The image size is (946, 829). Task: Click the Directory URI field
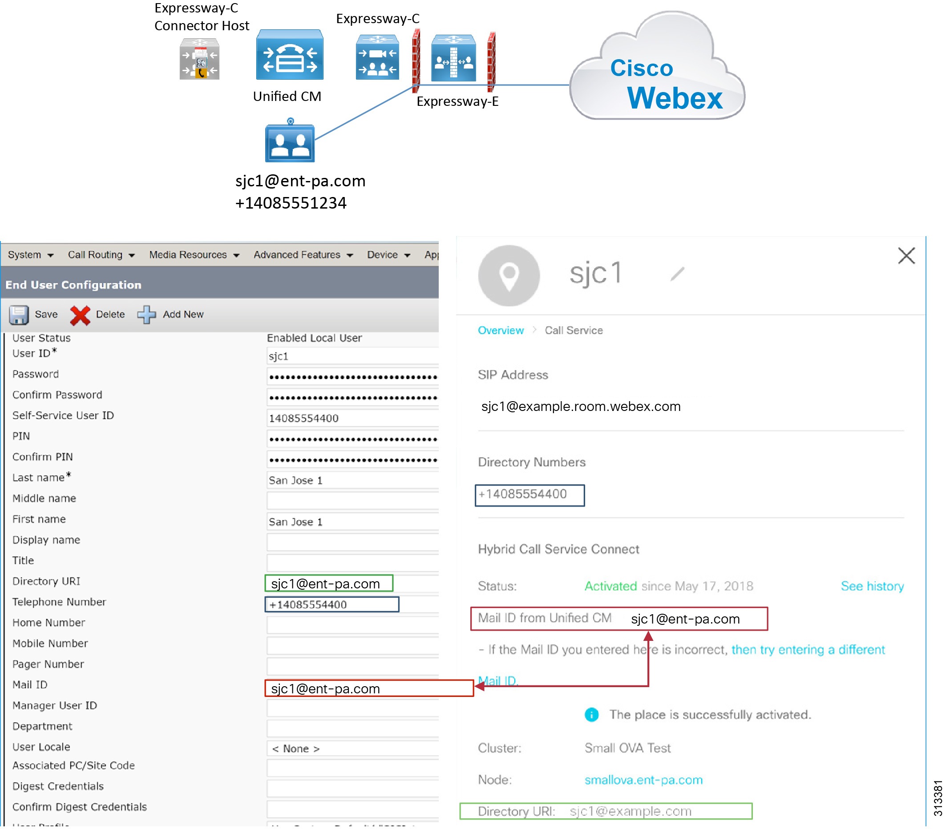point(330,584)
